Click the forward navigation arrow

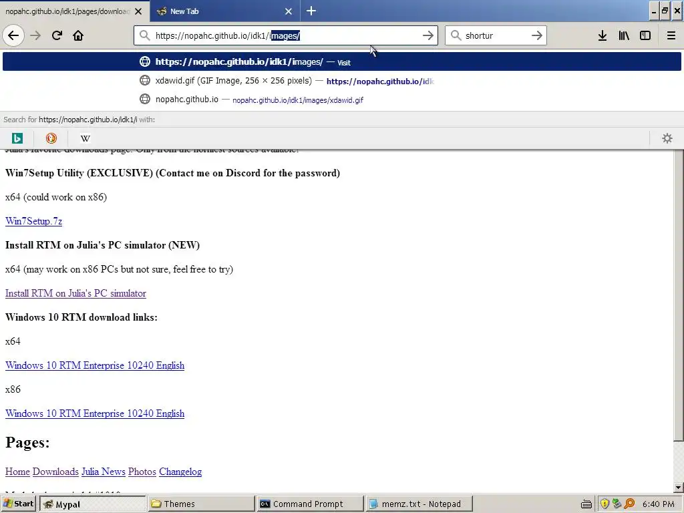coord(35,35)
